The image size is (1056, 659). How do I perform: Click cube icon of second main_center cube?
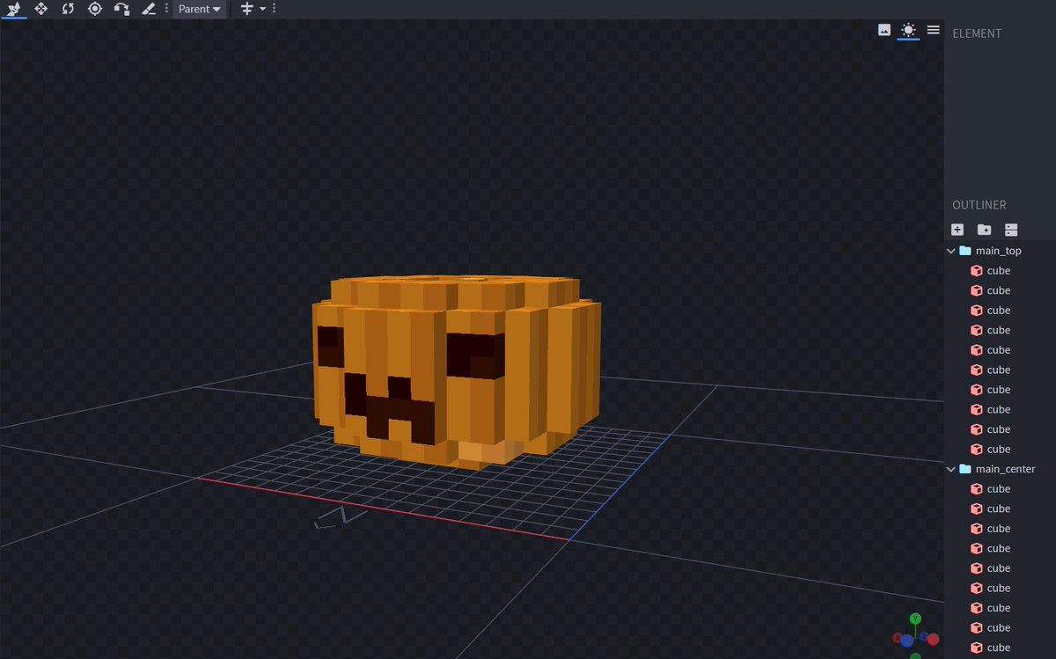point(976,509)
